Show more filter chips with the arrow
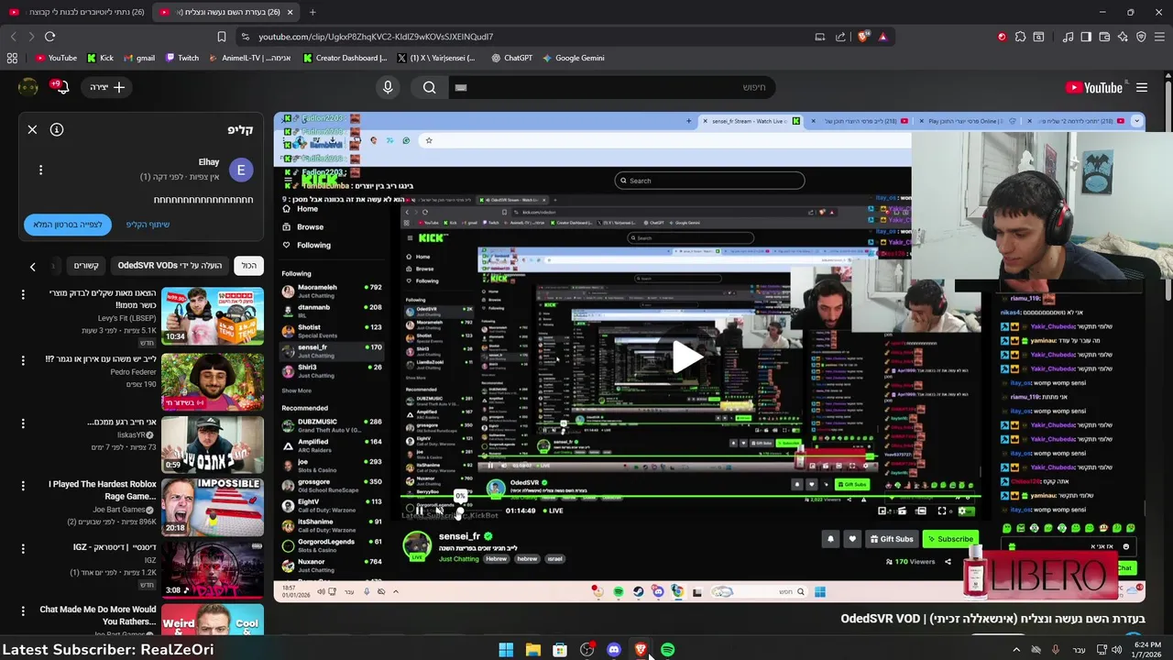The image size is (1173, 660). point(32,267)
